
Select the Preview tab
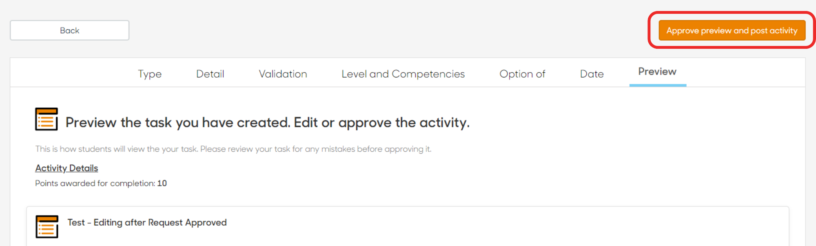click(657, 72)
